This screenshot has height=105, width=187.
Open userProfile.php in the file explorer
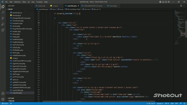click(x=18, y=90)
